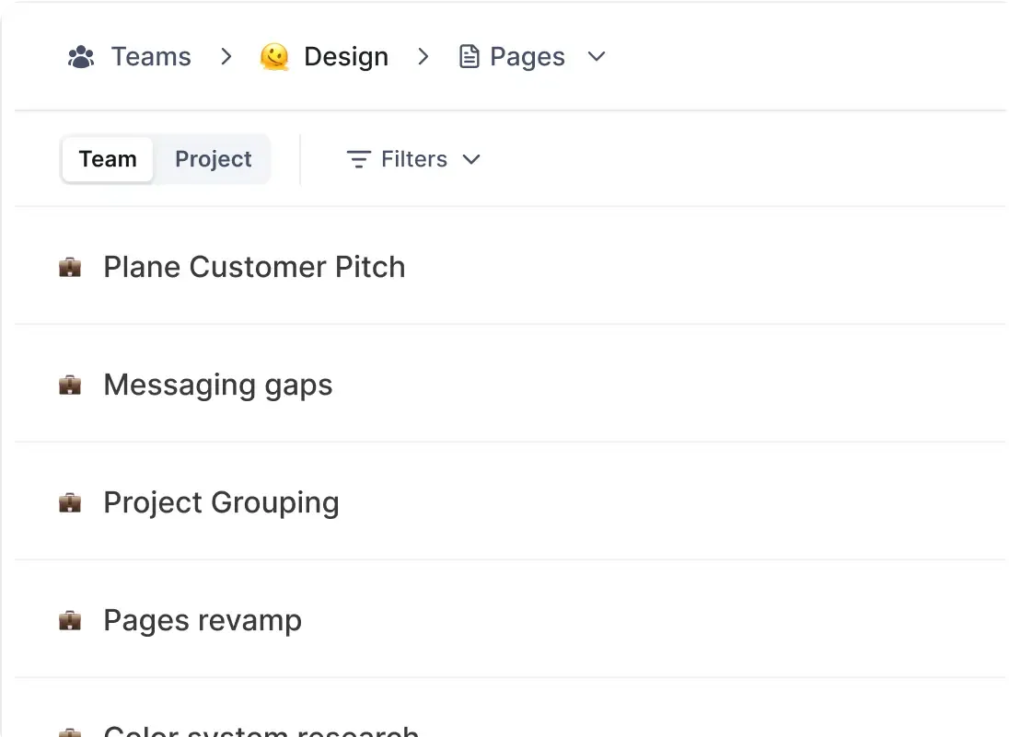Click the briefcase icon beside Pages revamp
Viewport: 1009px width, 737px height.
click(x=70, y=620)
